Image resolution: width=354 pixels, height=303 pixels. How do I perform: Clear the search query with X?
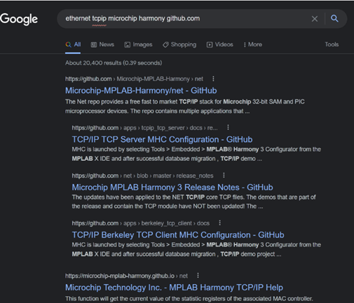point(315,19)
